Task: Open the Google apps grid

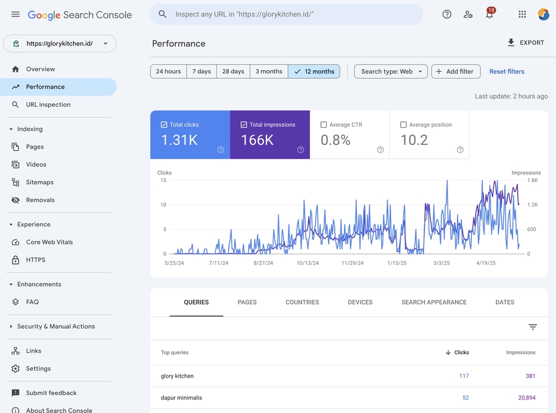Action: 522,15
